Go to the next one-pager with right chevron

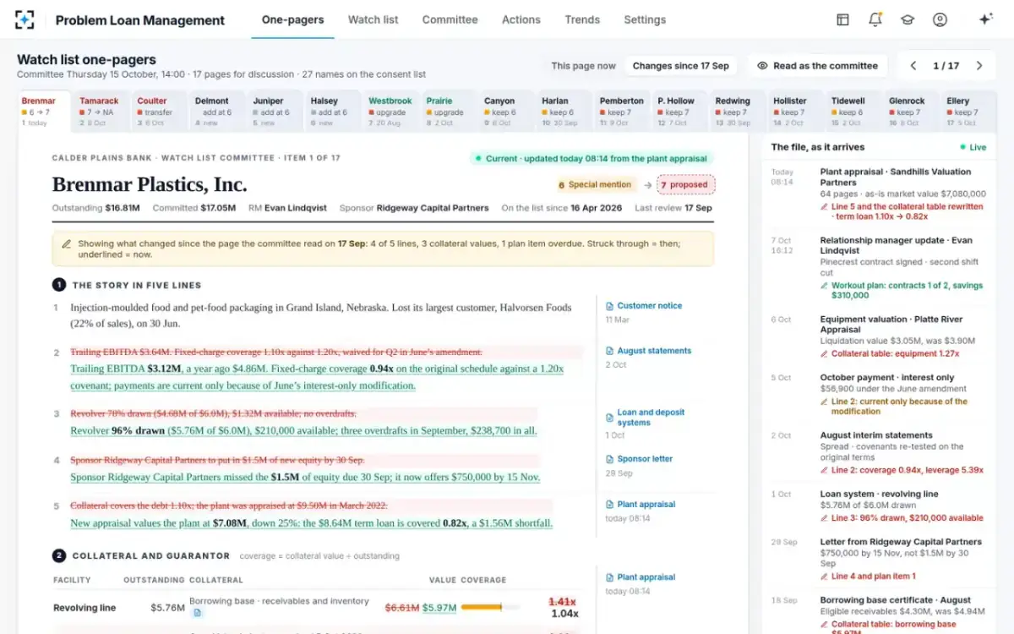pyautogui.click(x=979, y=66)
